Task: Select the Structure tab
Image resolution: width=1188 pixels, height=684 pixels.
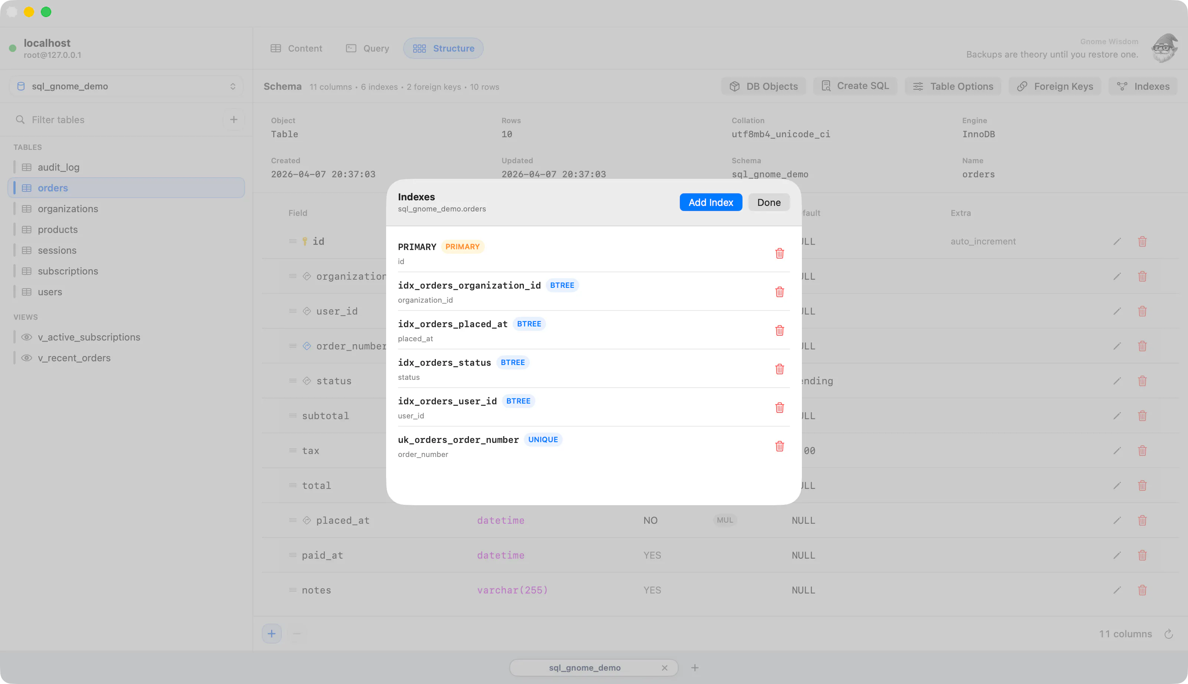Action: click(443, 48)
